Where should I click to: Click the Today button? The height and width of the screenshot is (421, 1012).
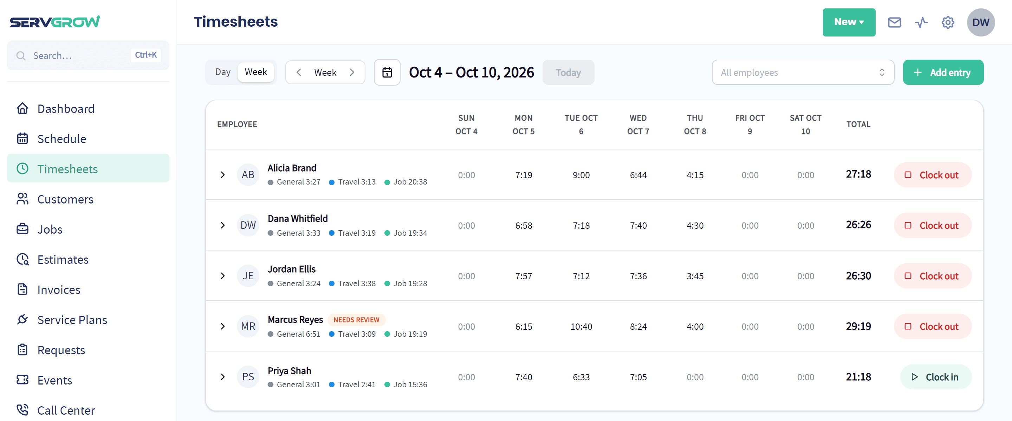pos(568,72)
